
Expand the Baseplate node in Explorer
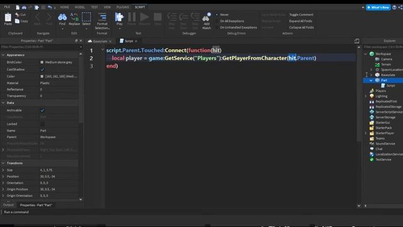pyautogui.click(x=371, y=75)
